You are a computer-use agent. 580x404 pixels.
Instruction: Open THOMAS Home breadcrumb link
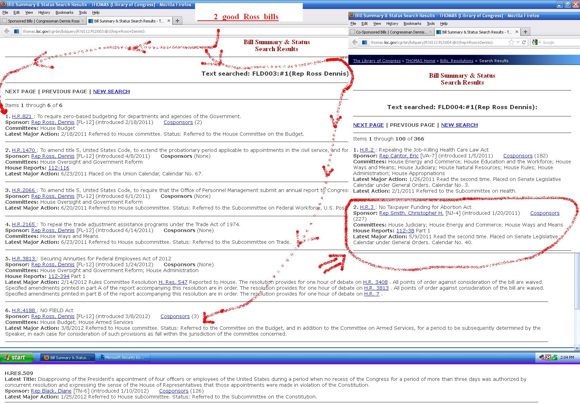pos(420,61)
